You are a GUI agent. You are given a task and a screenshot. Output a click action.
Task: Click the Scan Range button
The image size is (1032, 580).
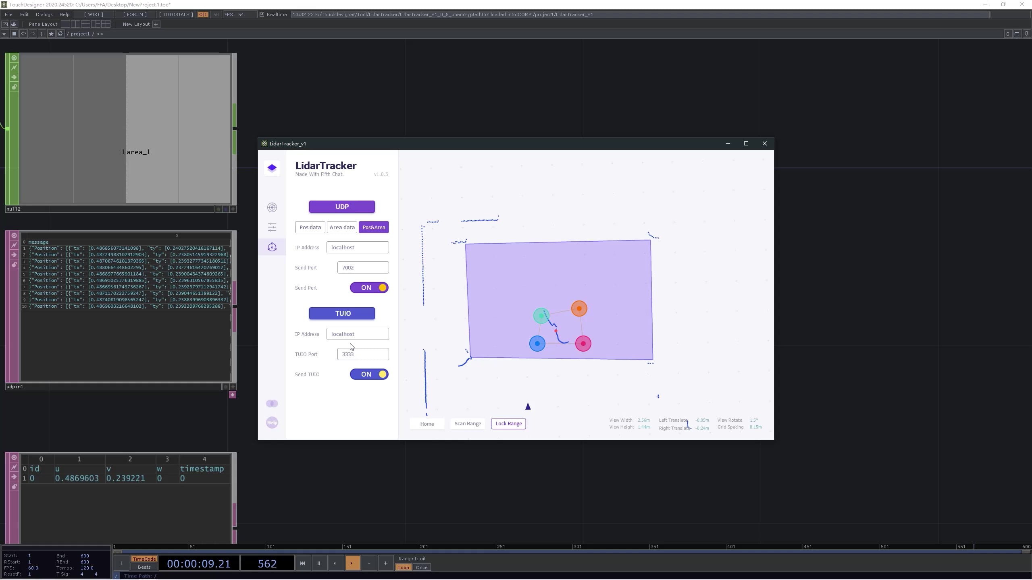click(467, 423)
